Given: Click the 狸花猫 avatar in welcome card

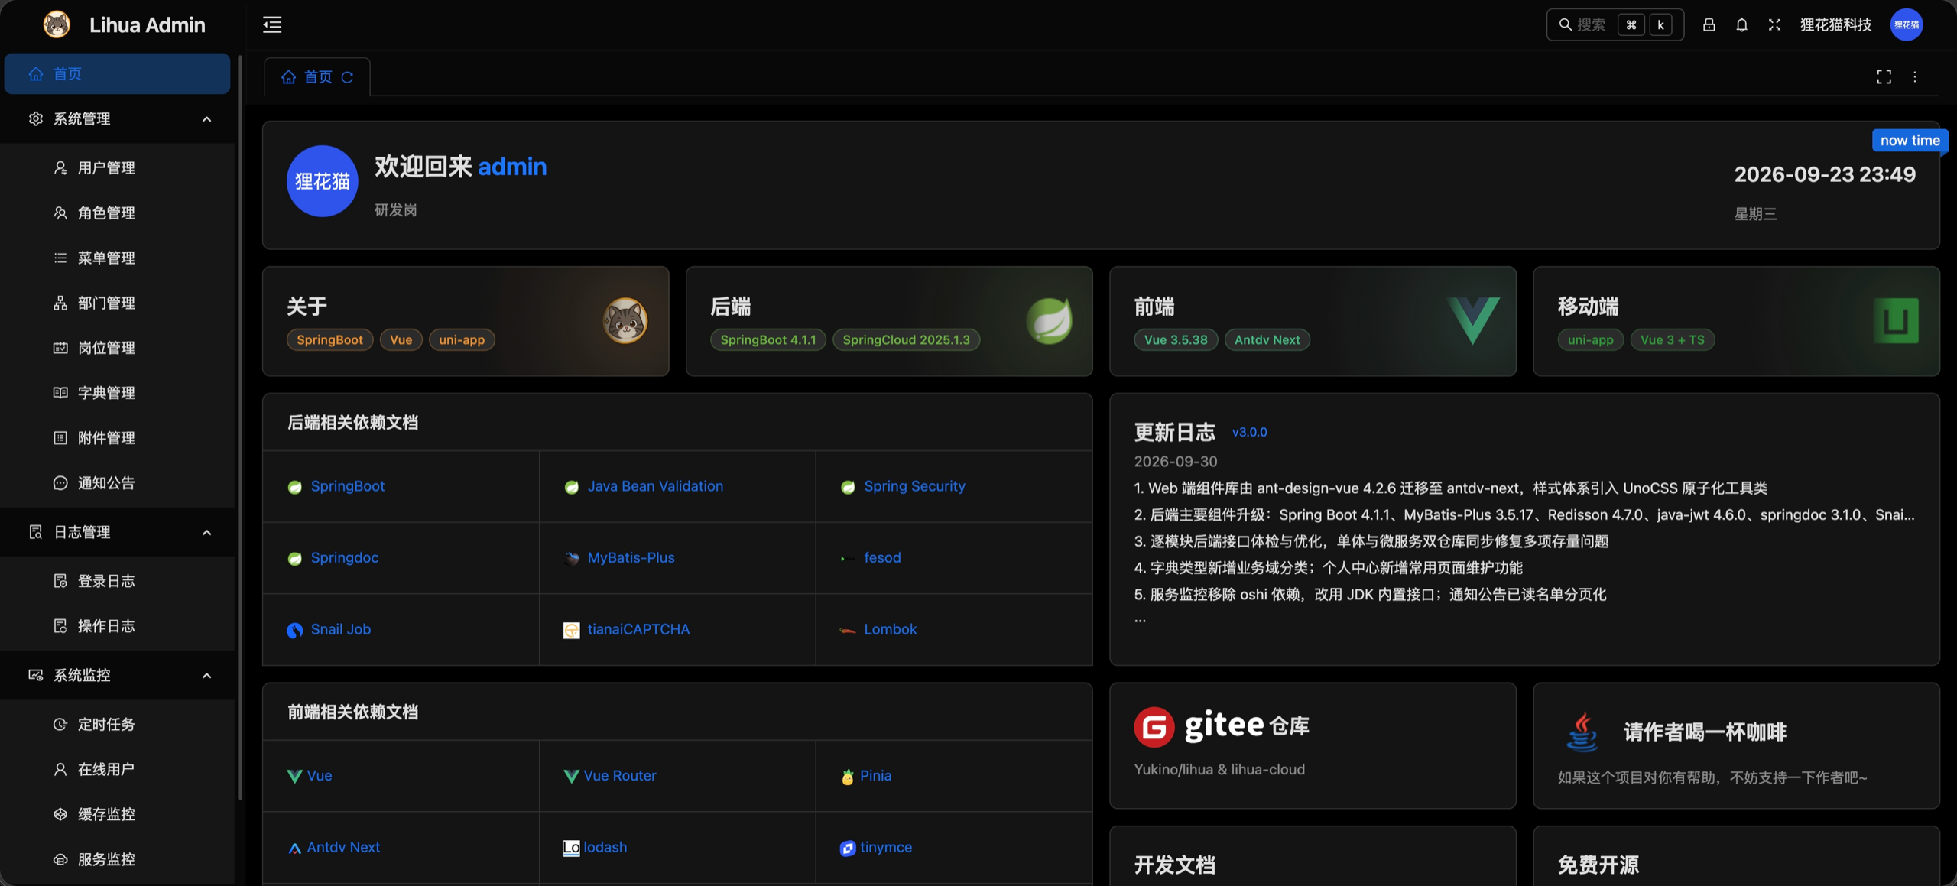Looking at the screenshot, I should (x=322, y=181).
